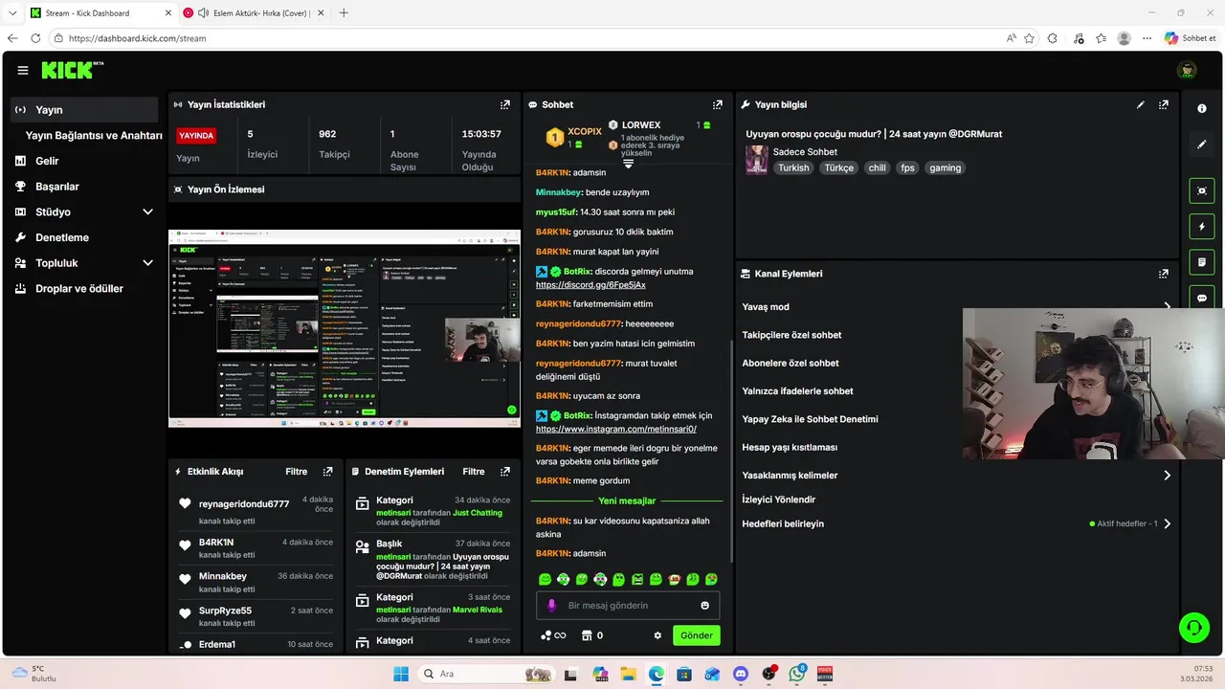This screenshot has height=689, width=1225.
Task: Click the Sohbet et Copilot button
Action: (1190, 38)
